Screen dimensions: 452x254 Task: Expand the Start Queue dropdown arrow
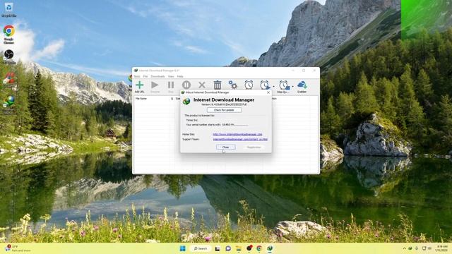pos(273,86)
